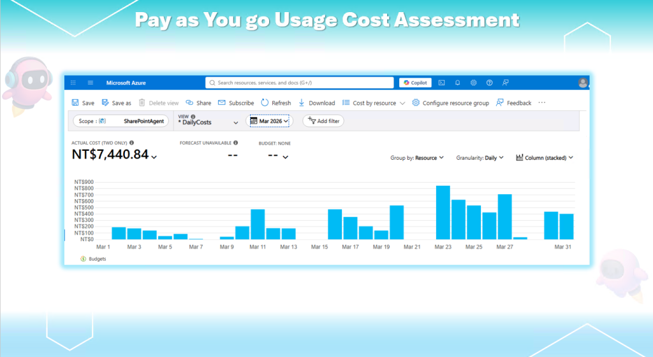Open Configure resource group
653x357 pixels.
[450, 102]
